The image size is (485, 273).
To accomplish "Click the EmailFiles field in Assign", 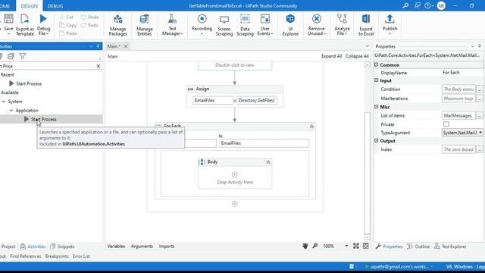I will point(213,100).
